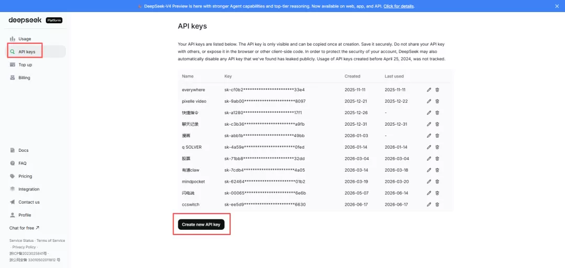Click the Key column header

tap(228, 76)
